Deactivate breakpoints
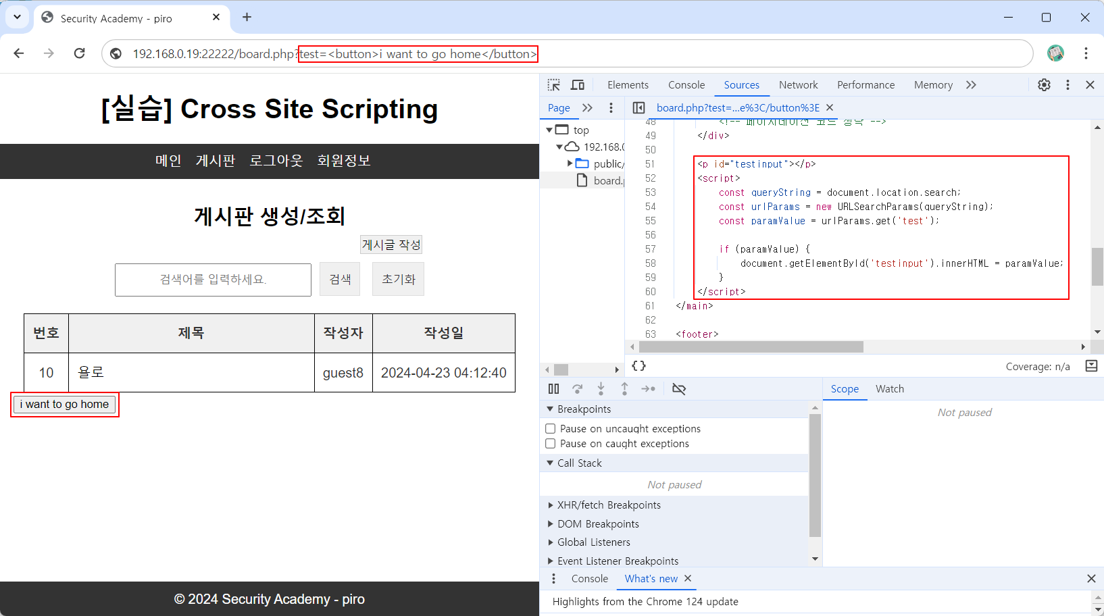The height and width of the screenshot is (616, 1104). (x=679, y=389)
